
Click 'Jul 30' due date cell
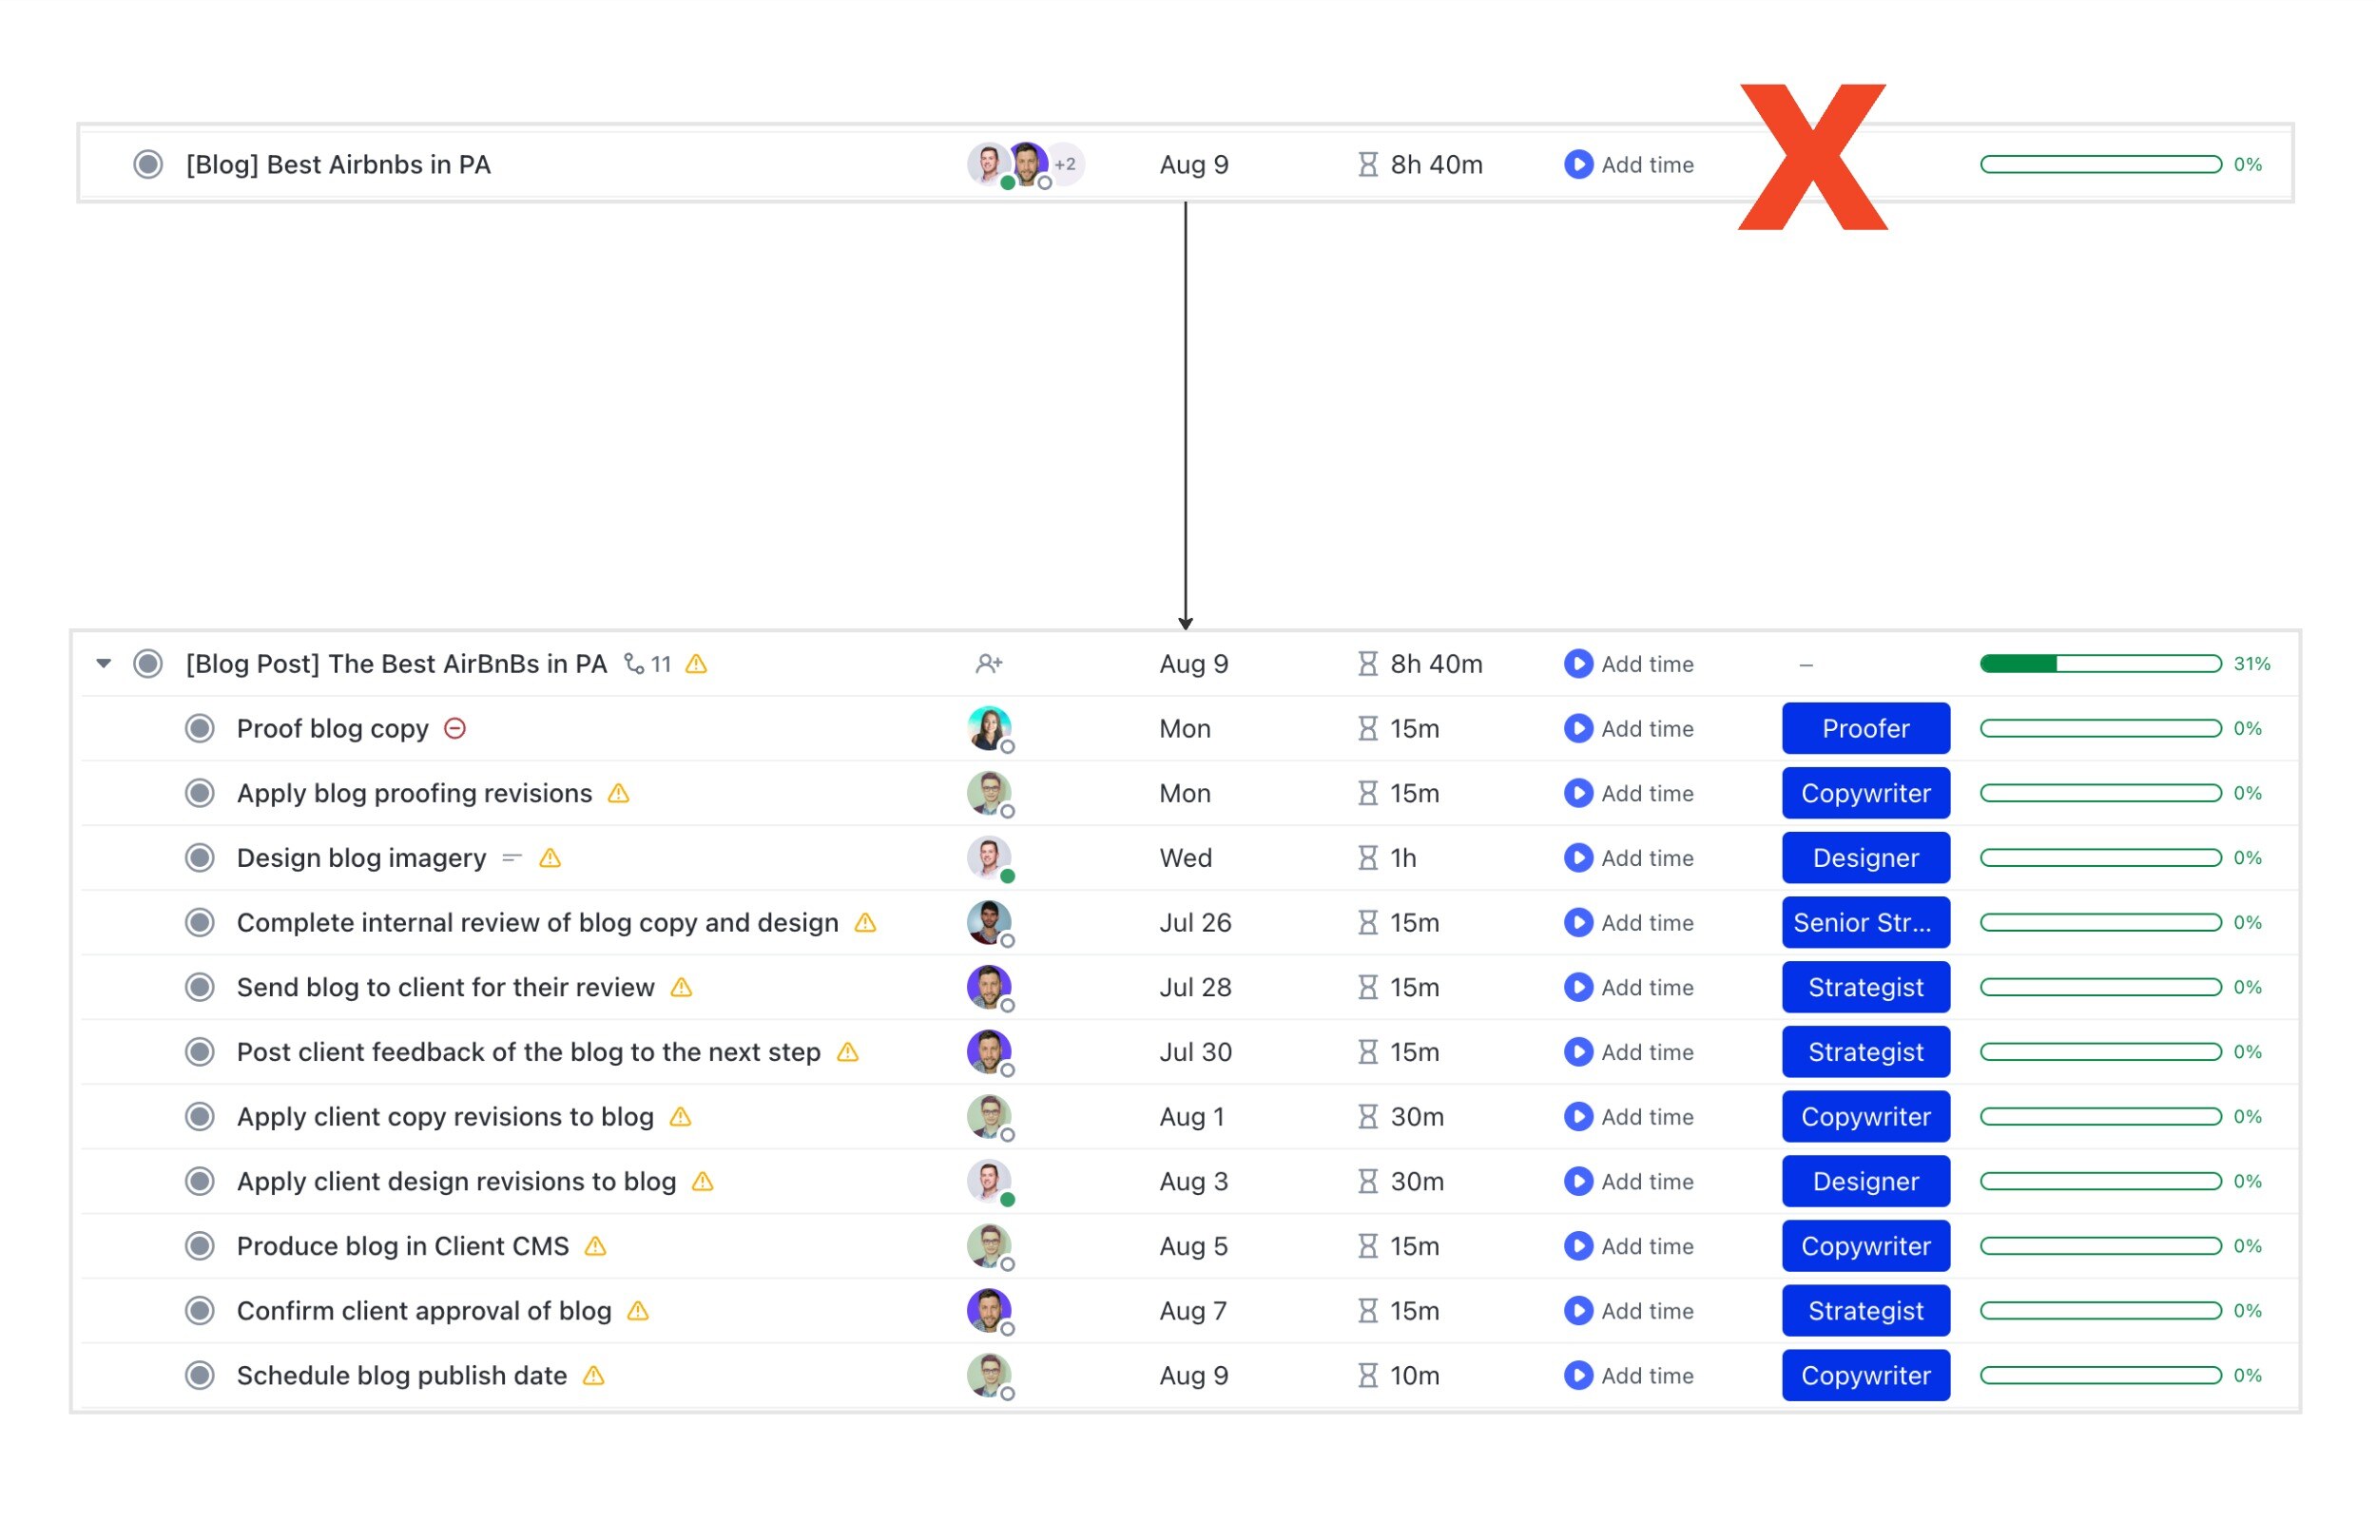coord(1195,1051)
